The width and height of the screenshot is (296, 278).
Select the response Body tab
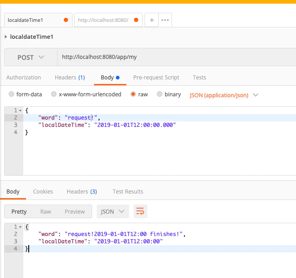[x=13, y=192]
